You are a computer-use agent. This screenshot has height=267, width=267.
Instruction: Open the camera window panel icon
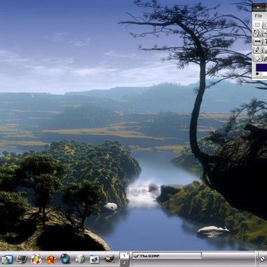95,259
